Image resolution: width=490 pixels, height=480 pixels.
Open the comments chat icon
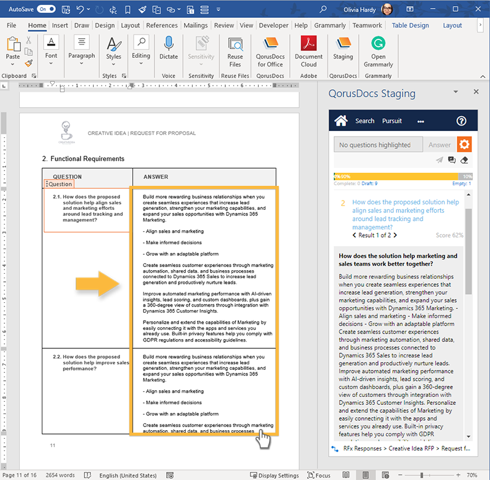452,160
